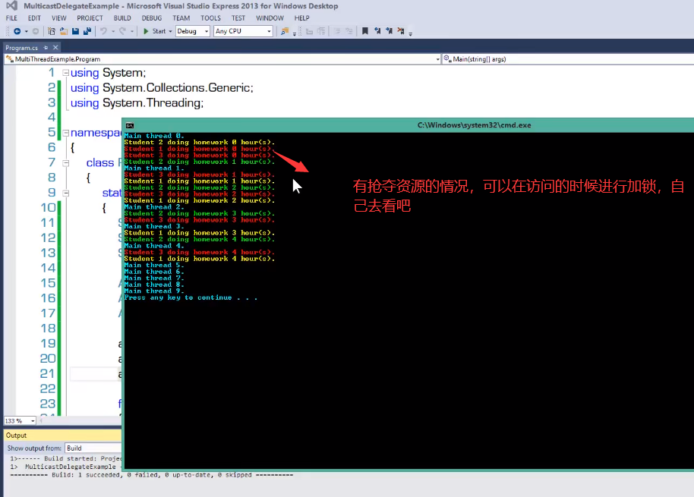Click the decrease indent icon
This screenshot has width=694, height=497.
pos(309,31)
